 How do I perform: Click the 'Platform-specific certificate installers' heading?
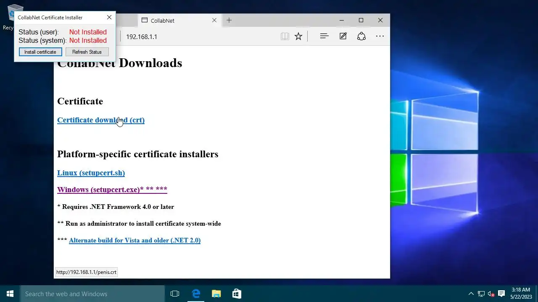click(138, 154)
